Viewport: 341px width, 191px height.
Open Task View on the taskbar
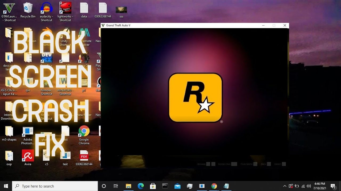tap(116, 186)
